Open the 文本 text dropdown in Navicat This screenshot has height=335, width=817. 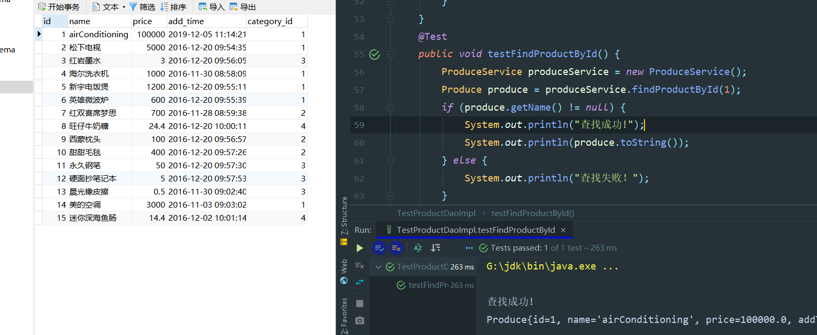pos(109,7)
